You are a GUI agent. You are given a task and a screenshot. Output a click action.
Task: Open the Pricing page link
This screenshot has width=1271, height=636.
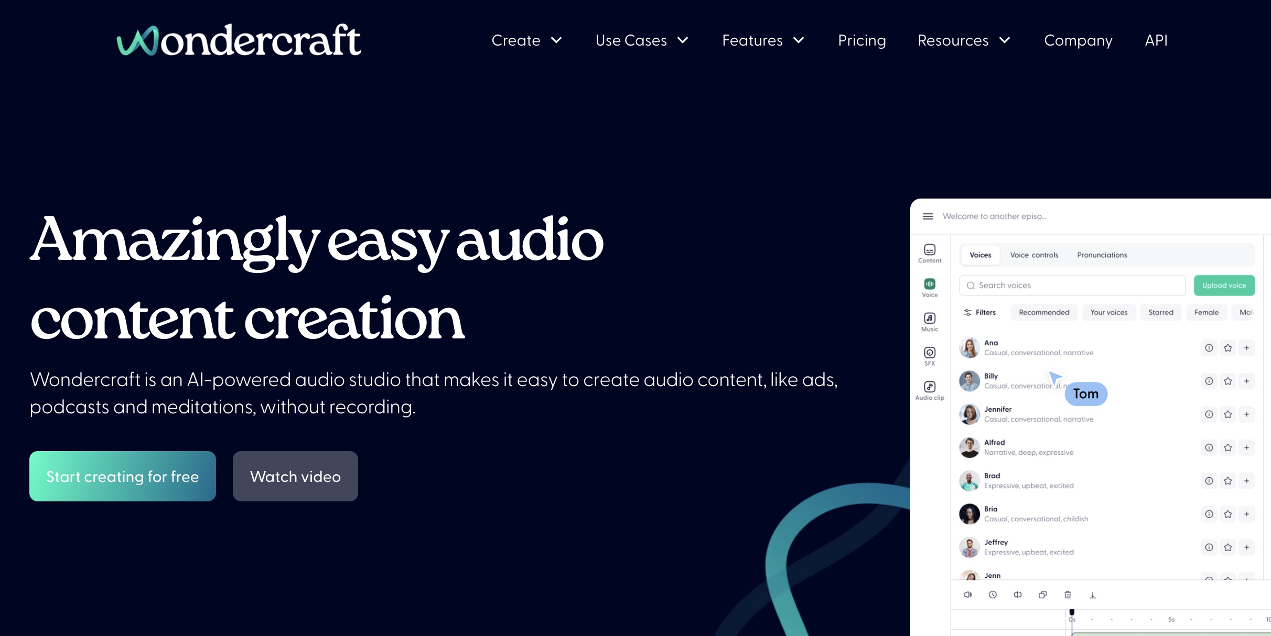861,40
